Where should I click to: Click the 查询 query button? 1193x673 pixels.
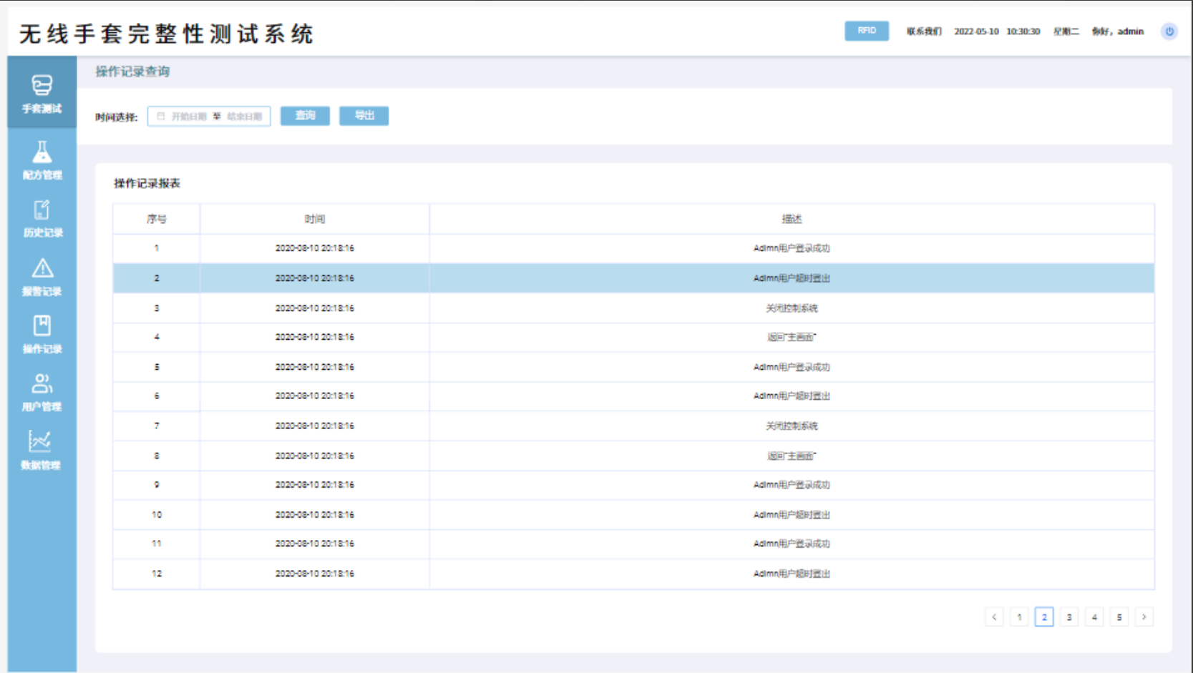coord(305,116)
